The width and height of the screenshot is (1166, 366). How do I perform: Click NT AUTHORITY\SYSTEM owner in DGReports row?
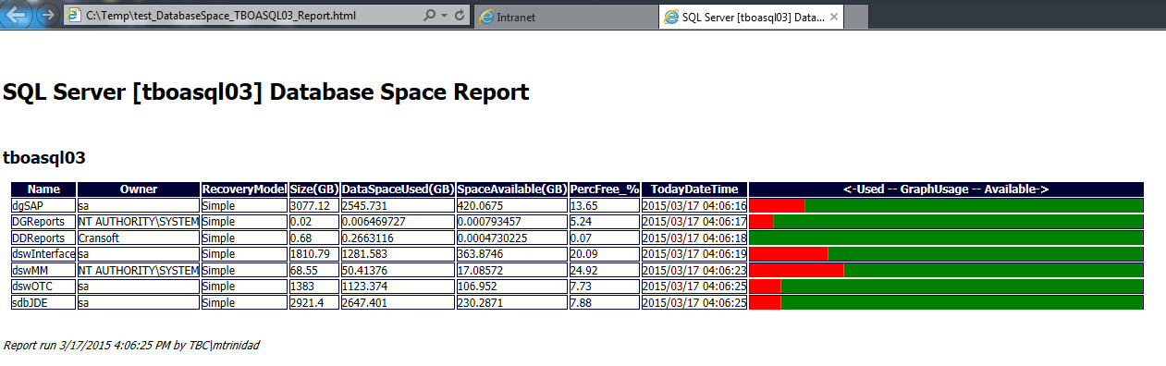click(x=139, y=222)
